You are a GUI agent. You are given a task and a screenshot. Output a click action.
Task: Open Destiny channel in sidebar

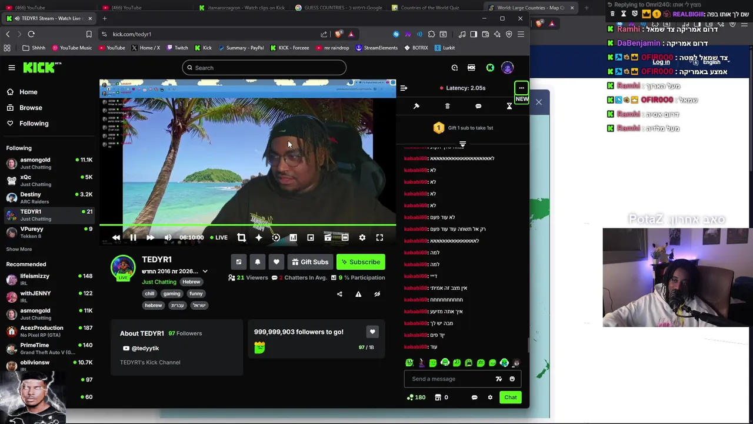point(49,197)
